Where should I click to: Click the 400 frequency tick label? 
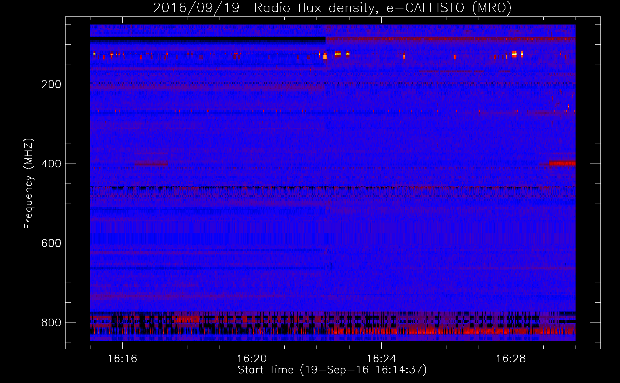51,164
